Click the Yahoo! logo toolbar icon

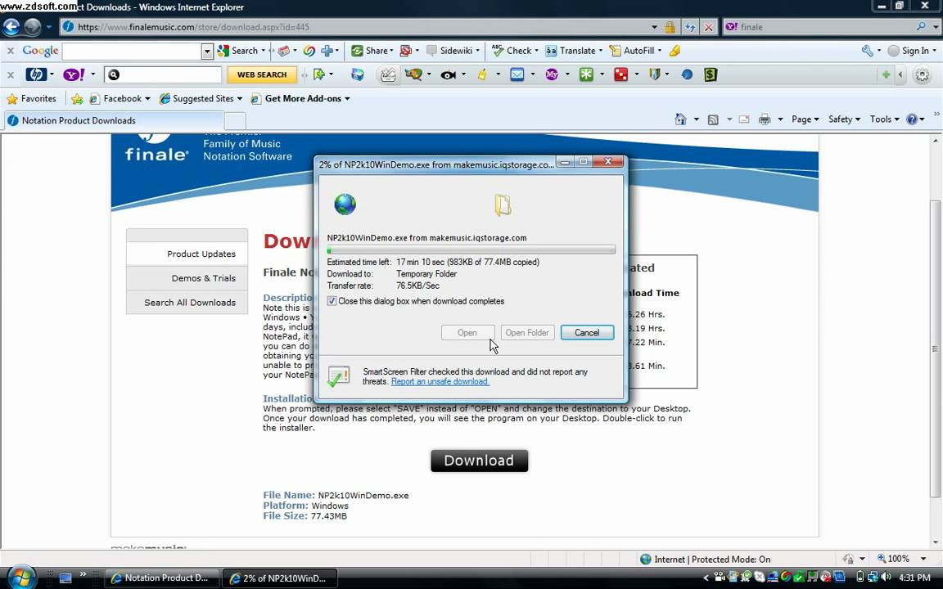tap(74, 74)
